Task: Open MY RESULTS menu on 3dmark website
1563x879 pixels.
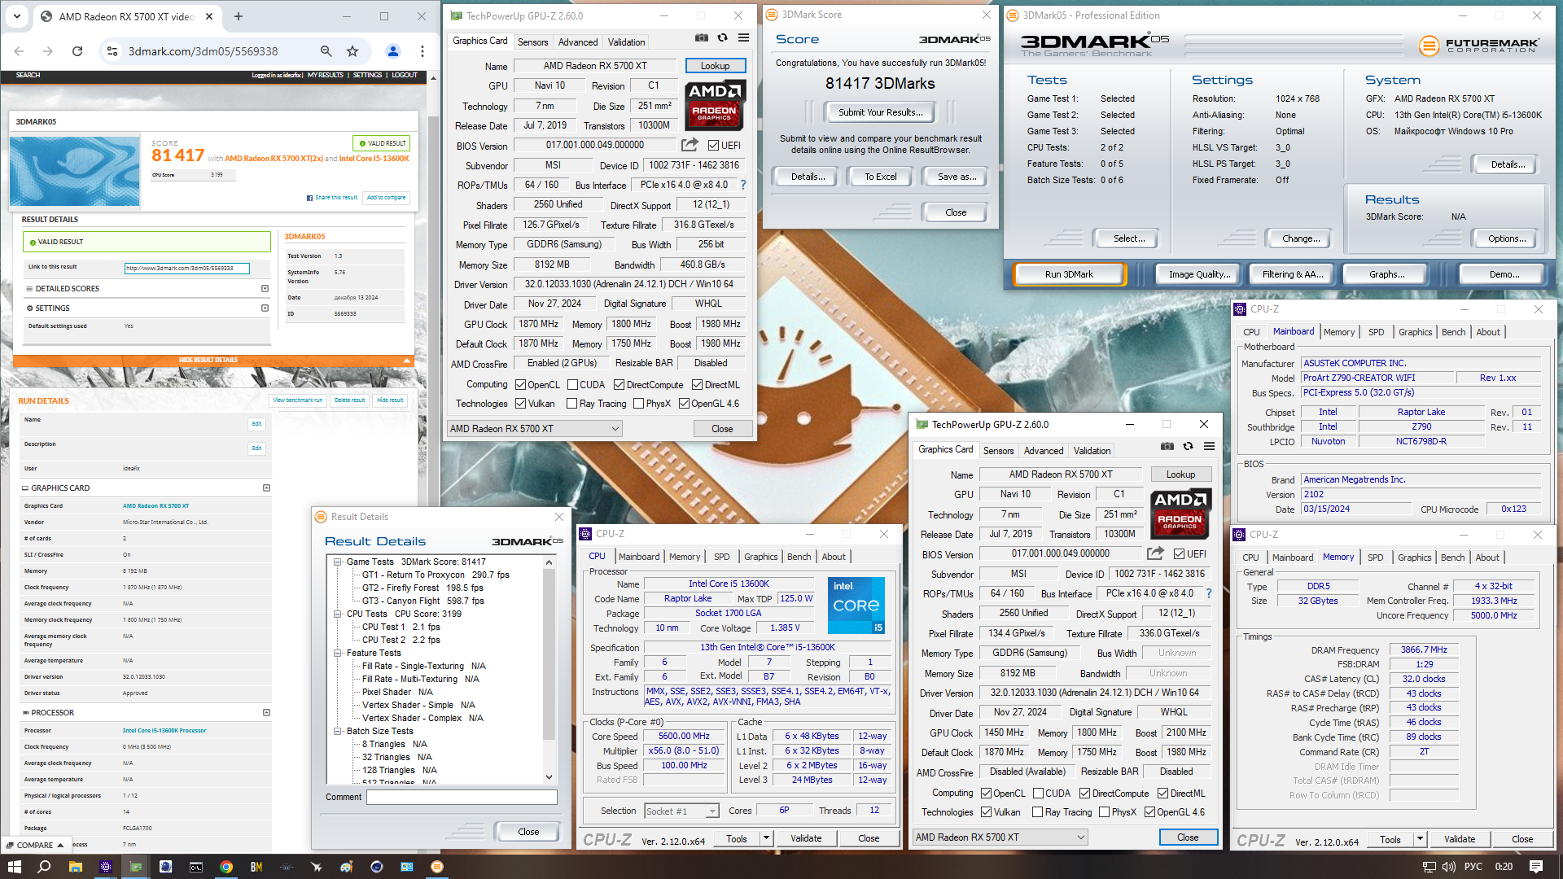Action: pyautogui.click(x=325, y=75)
